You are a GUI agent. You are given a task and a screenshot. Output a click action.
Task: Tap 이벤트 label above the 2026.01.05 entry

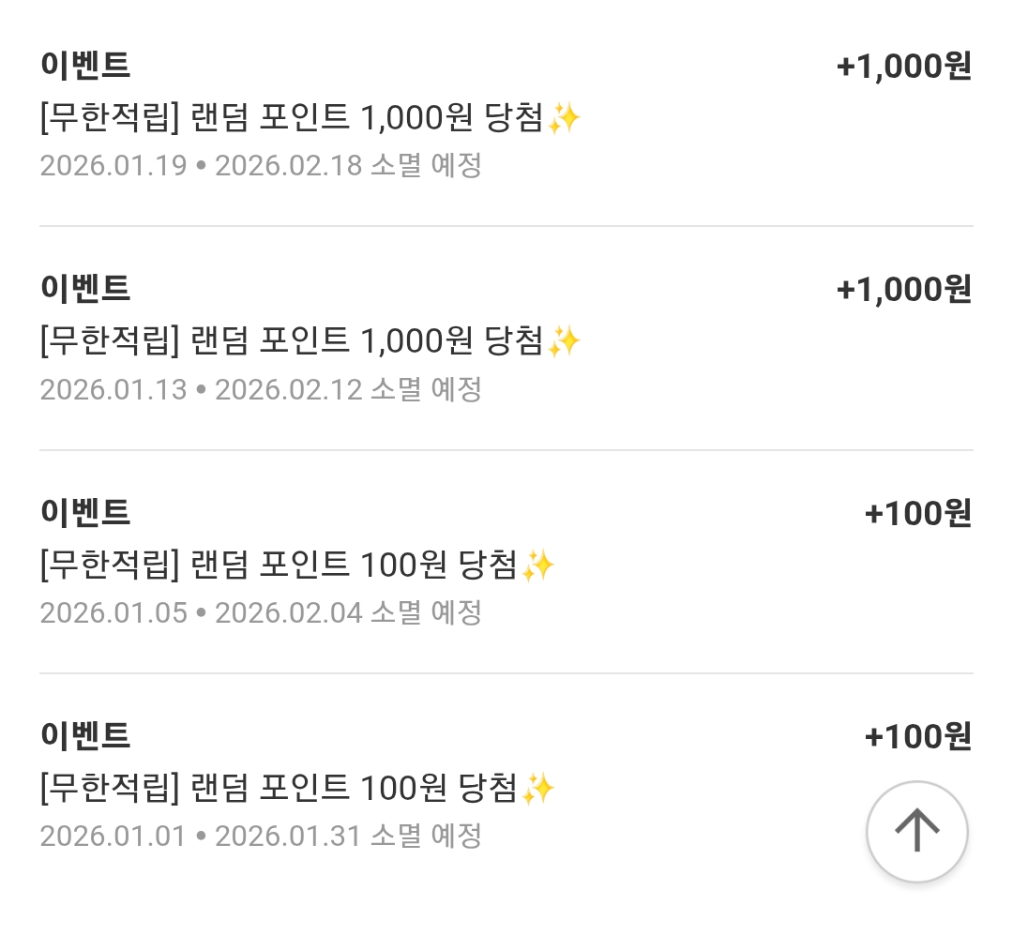(x=85, y=513)
